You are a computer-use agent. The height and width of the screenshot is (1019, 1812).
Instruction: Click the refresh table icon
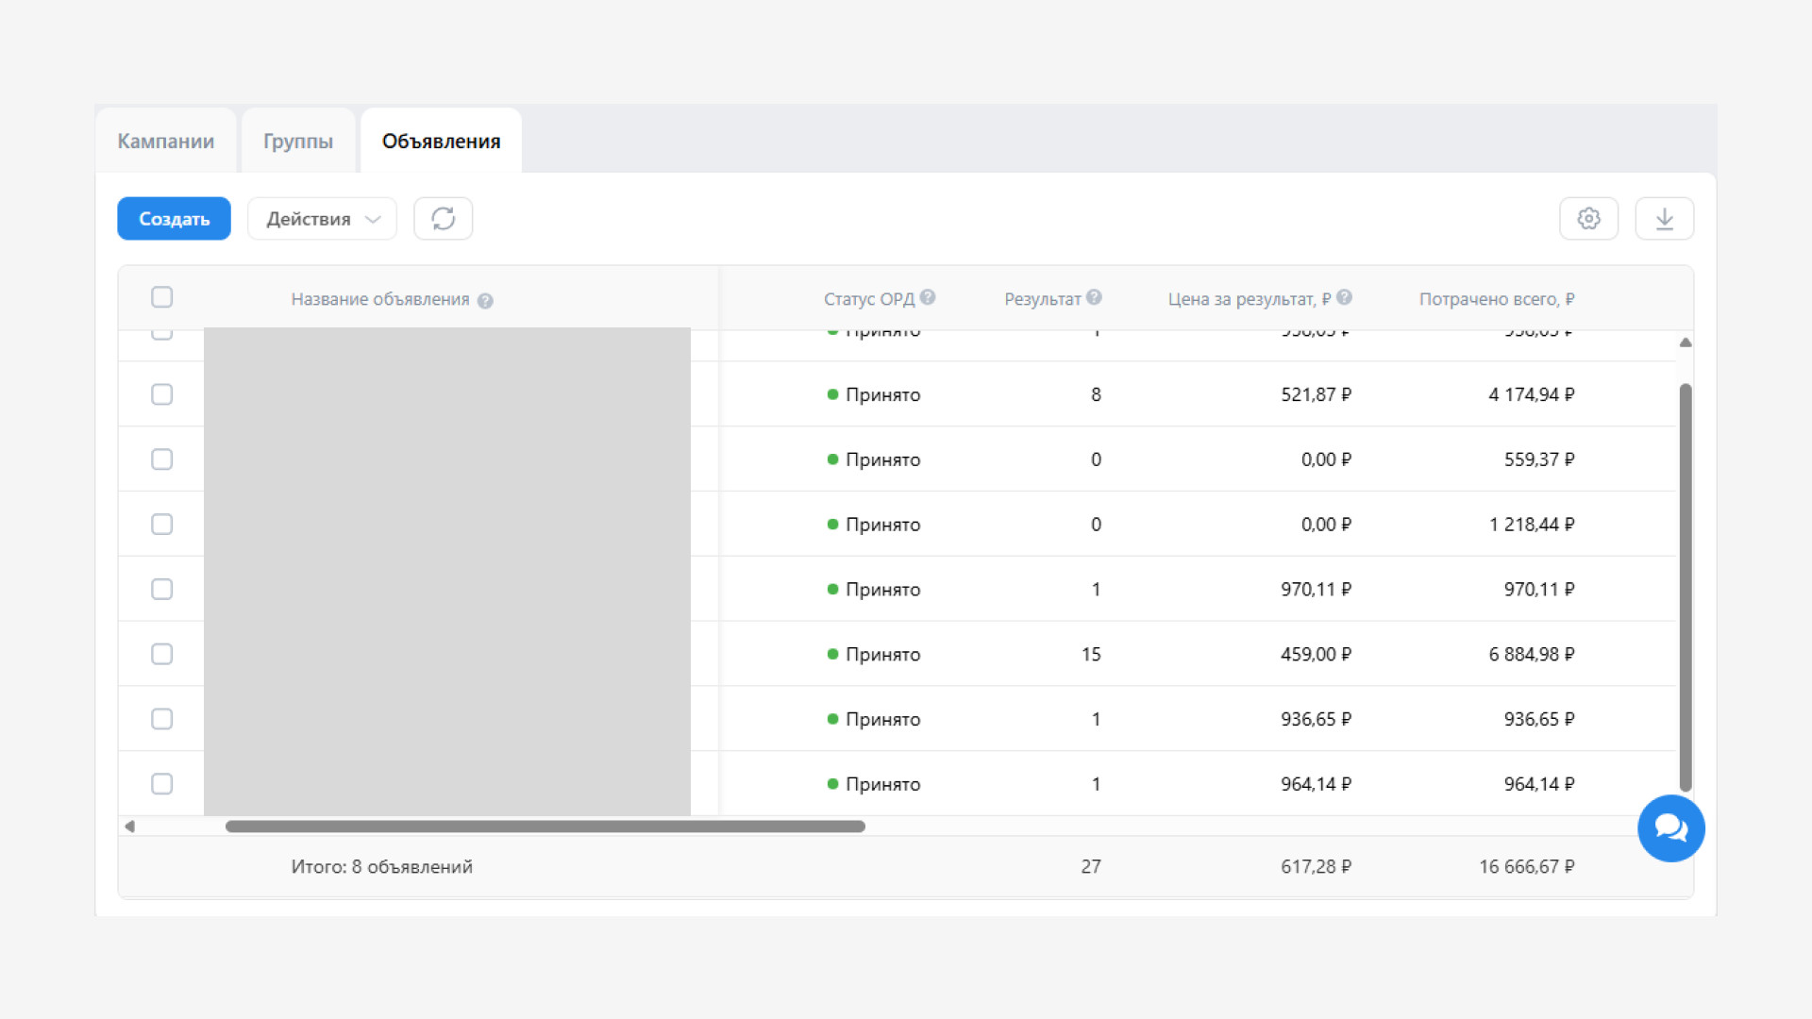(x=443, y=219)
